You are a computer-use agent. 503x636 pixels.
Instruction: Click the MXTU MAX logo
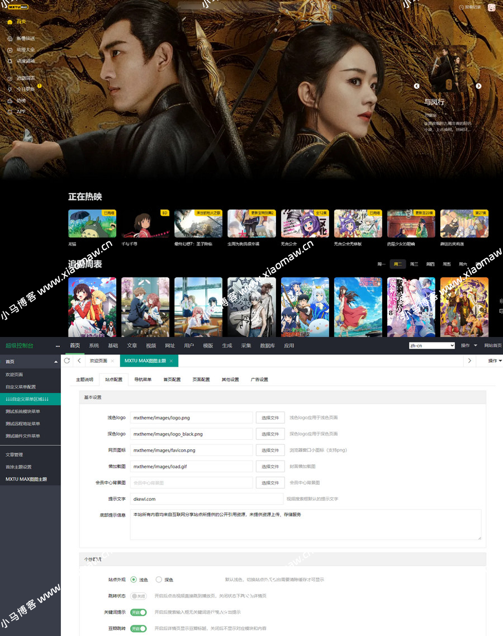17,7
